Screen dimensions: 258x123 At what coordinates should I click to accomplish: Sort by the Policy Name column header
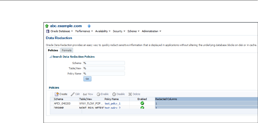[x=117, y=99]
